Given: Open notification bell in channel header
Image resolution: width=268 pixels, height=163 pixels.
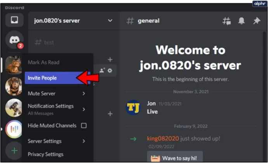Looking at the screenshot, I should tap(241, 21).
